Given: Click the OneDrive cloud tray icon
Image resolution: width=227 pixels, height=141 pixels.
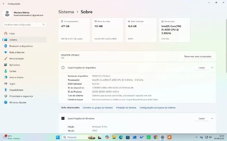Looking at the screenshot, I should [x=201, y=137].
